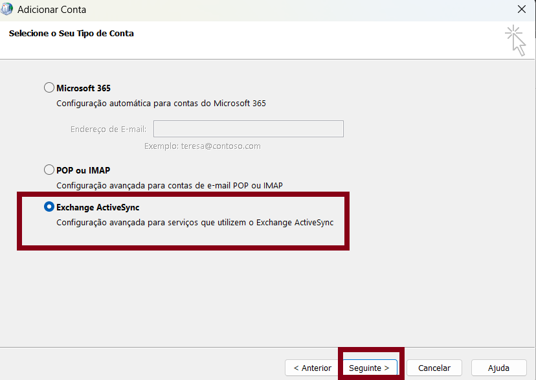Click the Exchange ActiveSync description text
This screenshot has height=380, width=536.
[x=194, y=223]
